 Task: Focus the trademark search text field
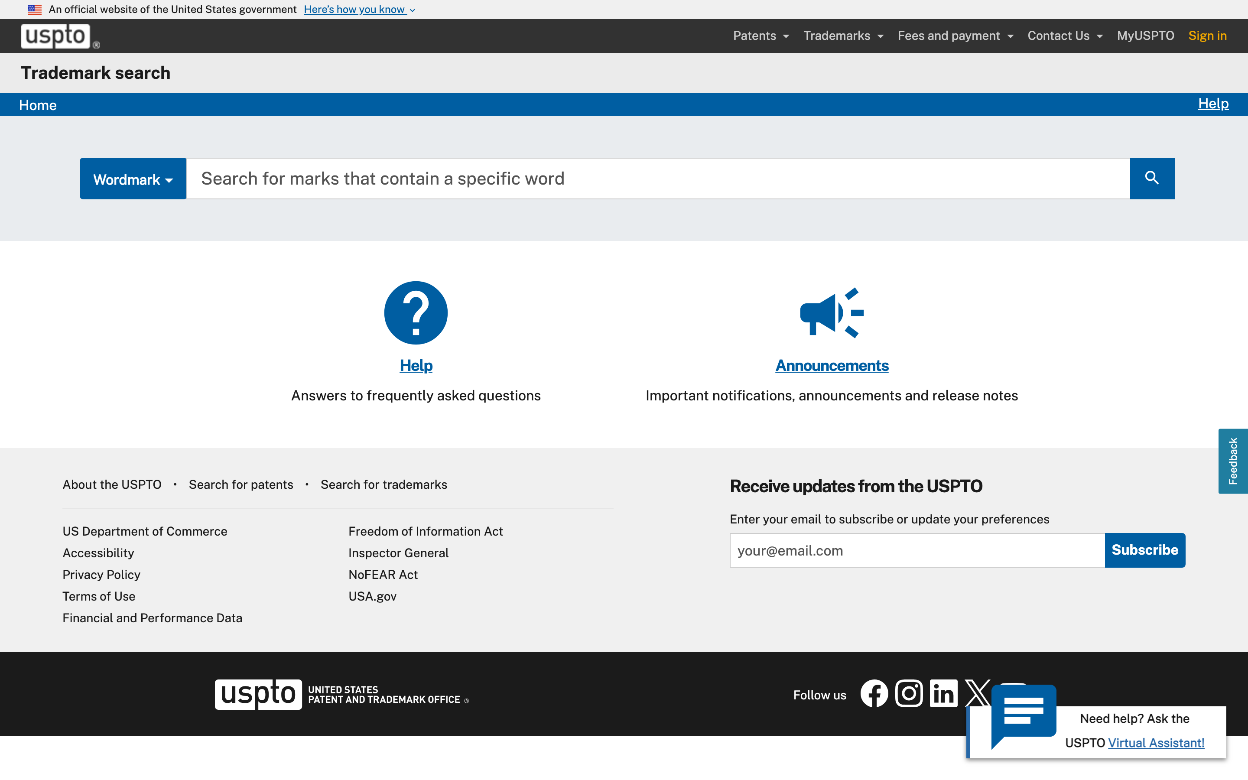coord(658,179)
